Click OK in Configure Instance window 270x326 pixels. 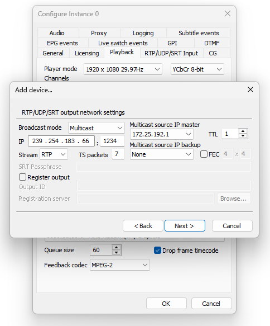click(x=166, y=303)
